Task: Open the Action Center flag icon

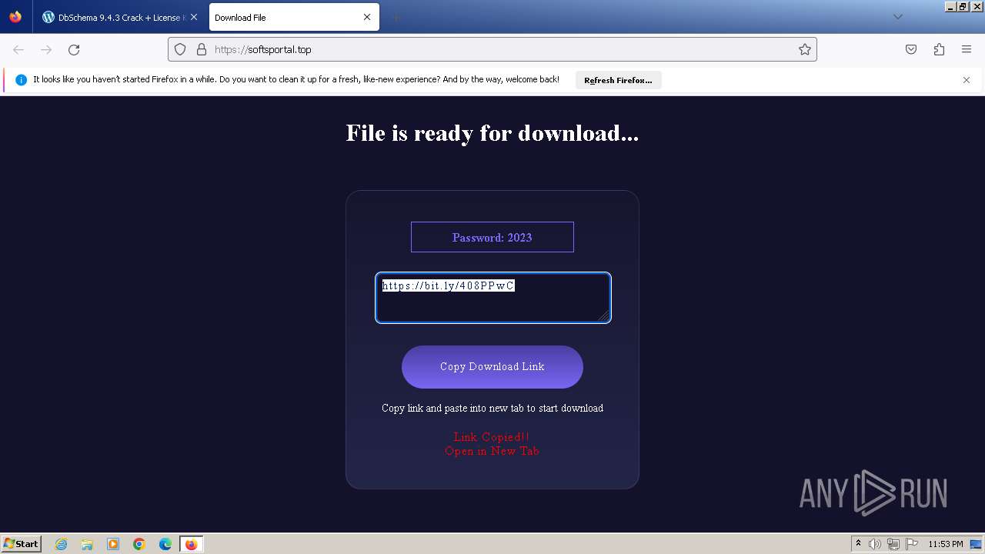Action: pyautogui.click(x=911, y=544)
